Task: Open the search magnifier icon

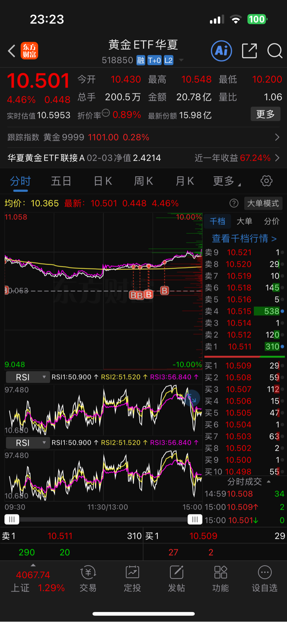Action: 275,51
